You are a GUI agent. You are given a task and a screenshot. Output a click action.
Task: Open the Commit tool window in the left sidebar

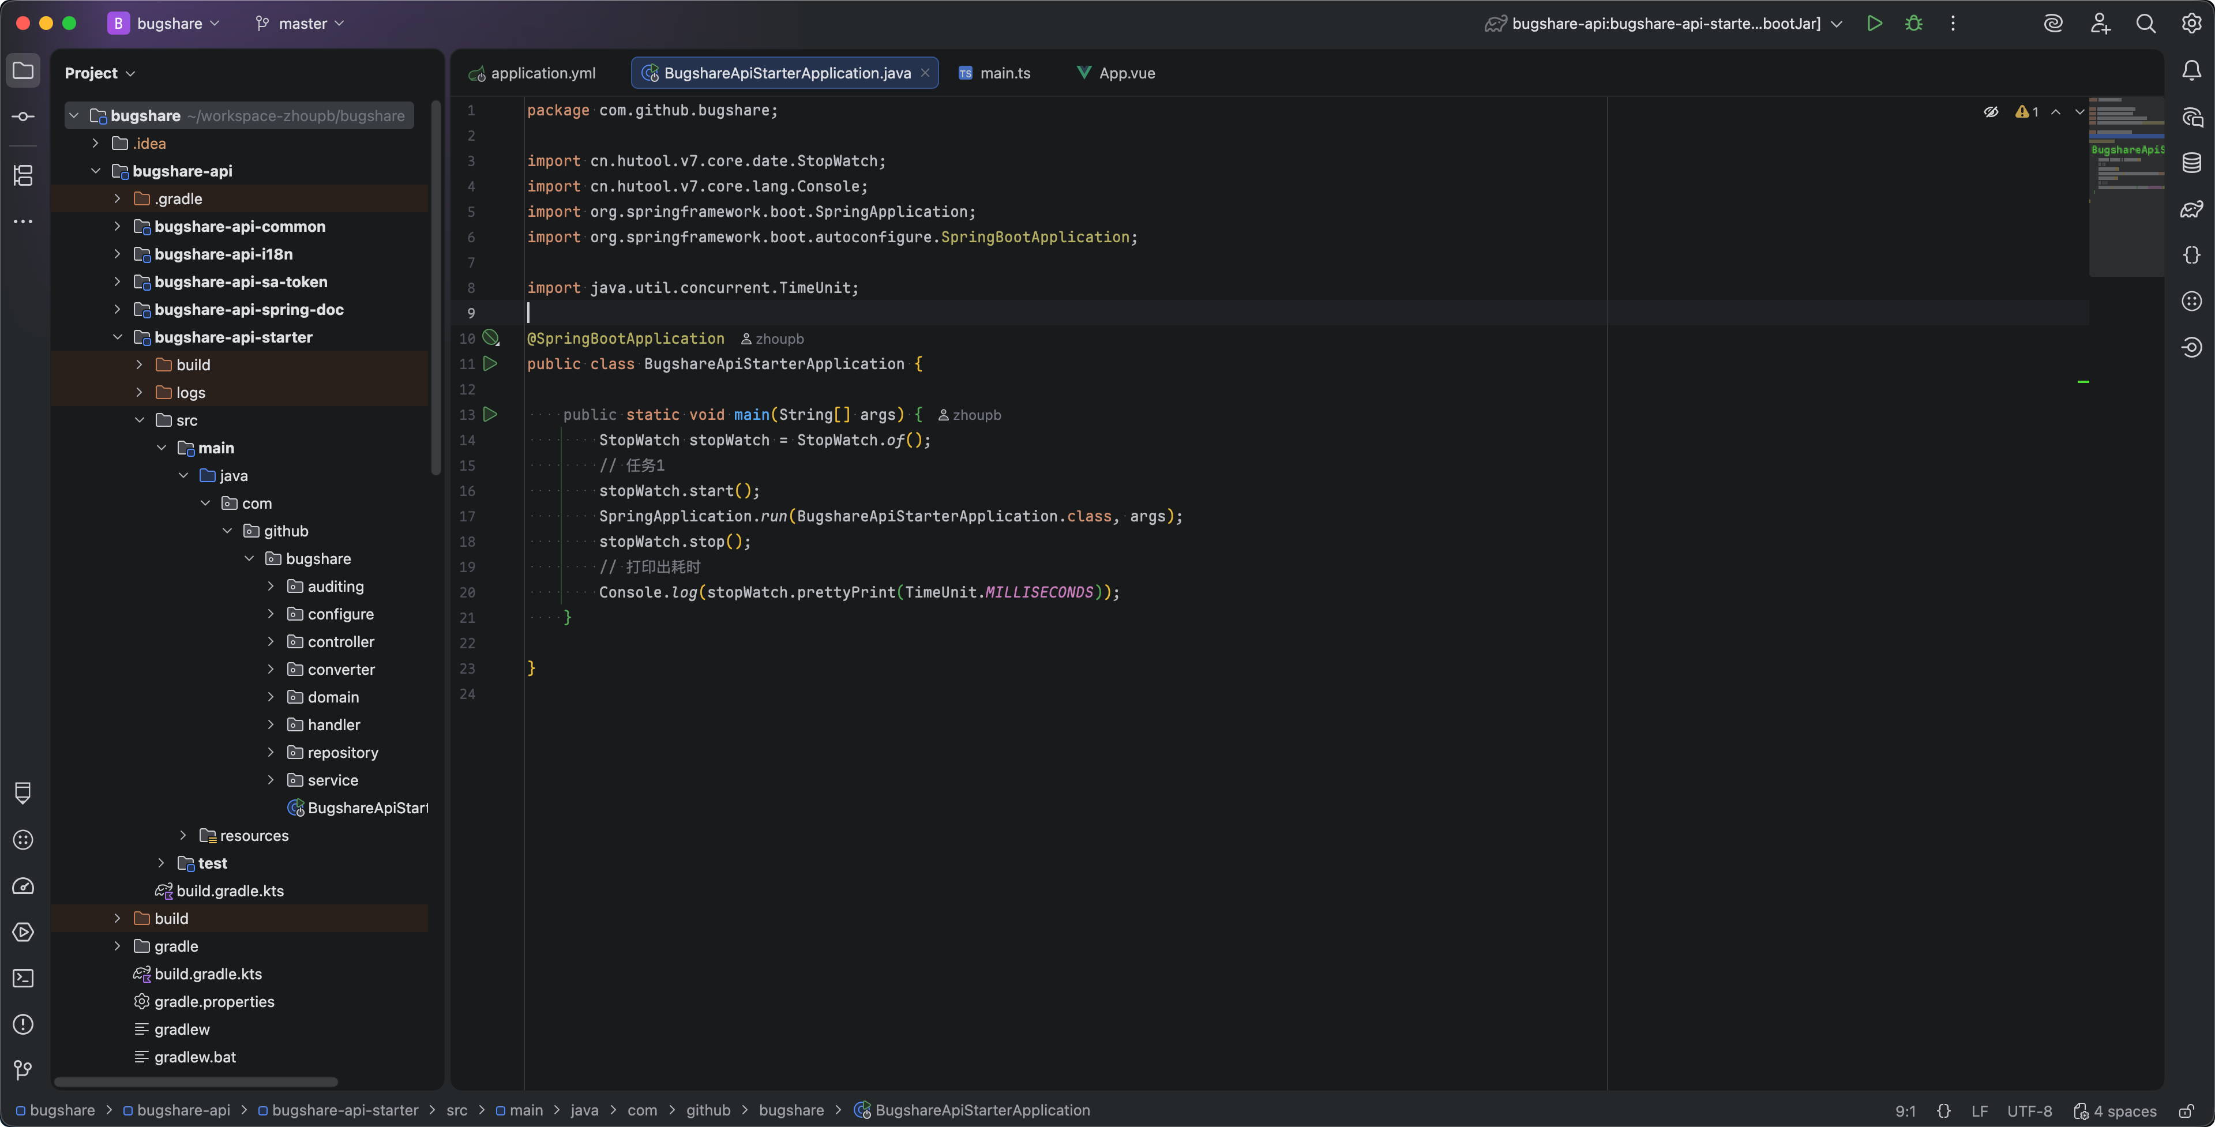(23, 117)
